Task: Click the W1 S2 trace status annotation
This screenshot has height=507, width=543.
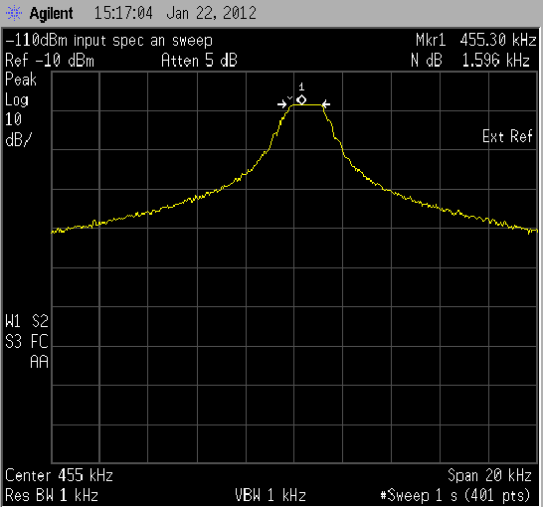Action: (27, 321)
